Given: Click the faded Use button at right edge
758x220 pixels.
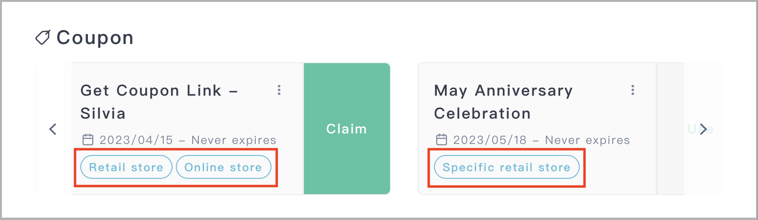Looking at the screenshot, I should (700, 129).
